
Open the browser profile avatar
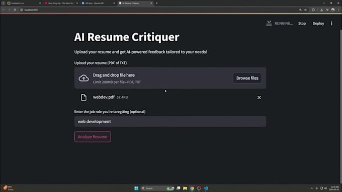(x=333, y=10)
